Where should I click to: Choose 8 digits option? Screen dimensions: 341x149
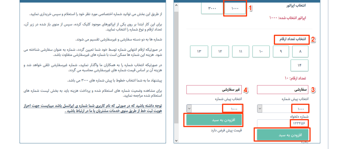(x=301, y=51)
